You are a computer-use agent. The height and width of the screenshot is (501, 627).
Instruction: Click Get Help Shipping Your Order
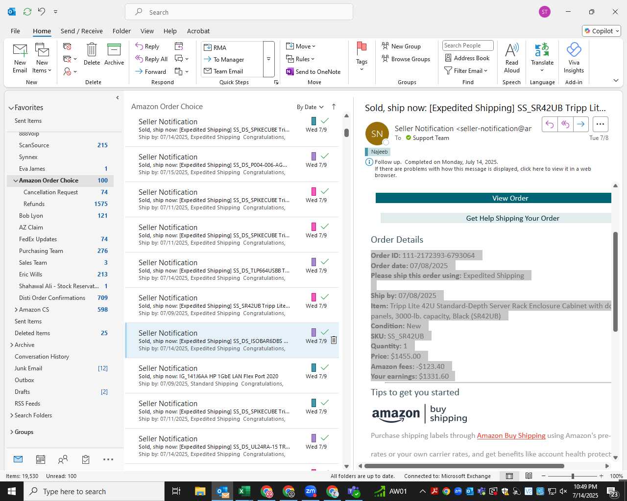(496, 218)
